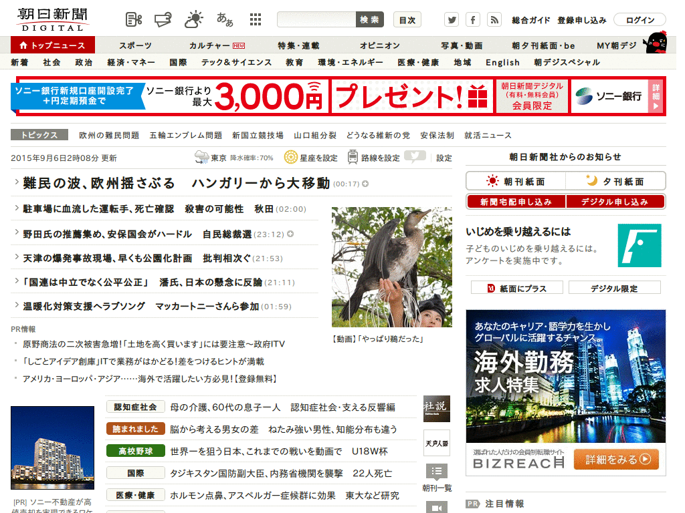The image size is (685, 513).
Task: Click the 紙面にプラス button
Action: [x=517, y=288]
